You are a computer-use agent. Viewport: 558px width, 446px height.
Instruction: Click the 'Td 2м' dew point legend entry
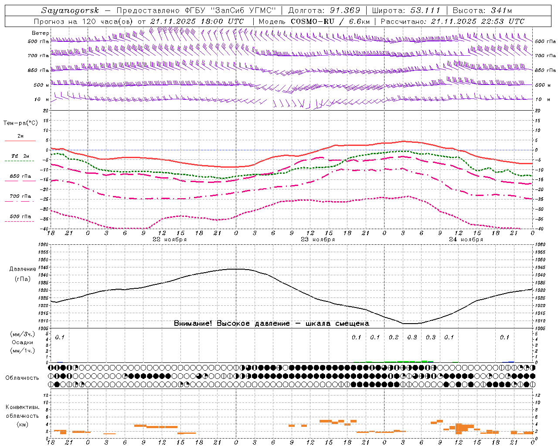20,156
